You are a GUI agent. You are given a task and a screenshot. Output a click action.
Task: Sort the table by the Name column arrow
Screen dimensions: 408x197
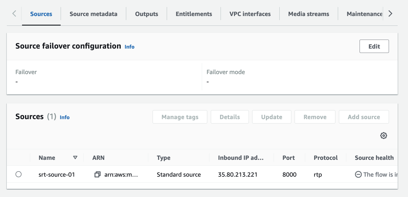(75, 158)
